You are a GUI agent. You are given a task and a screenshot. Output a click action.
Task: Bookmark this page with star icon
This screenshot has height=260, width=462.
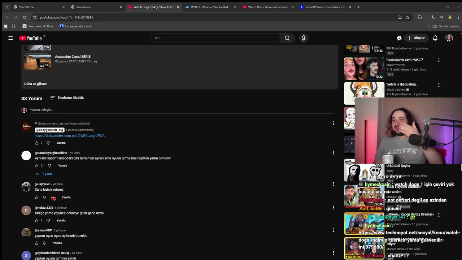(x=407, y=17)
